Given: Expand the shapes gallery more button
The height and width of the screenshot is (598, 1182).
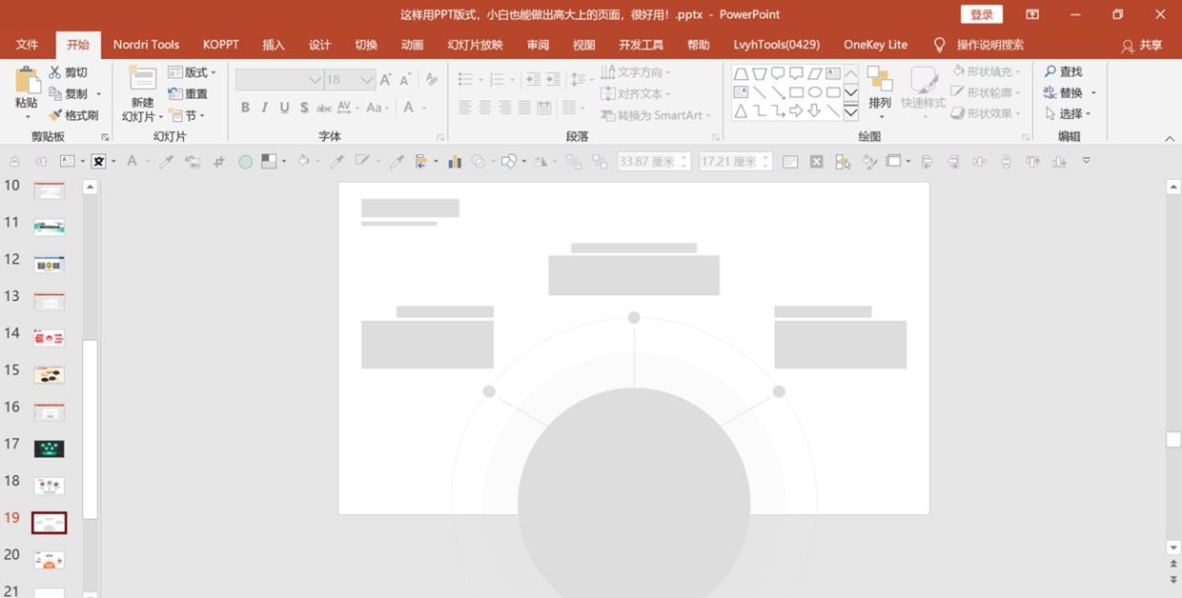Looking at the screenshot, I should tap(851, 110).
